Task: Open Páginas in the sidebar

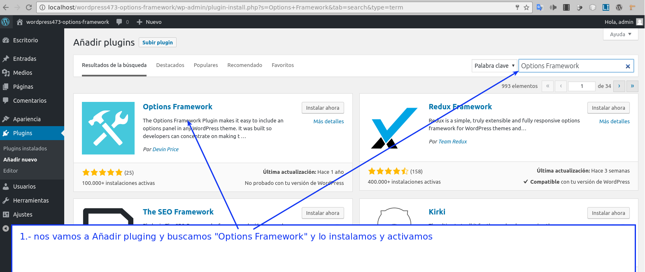Action: (23, 87)
